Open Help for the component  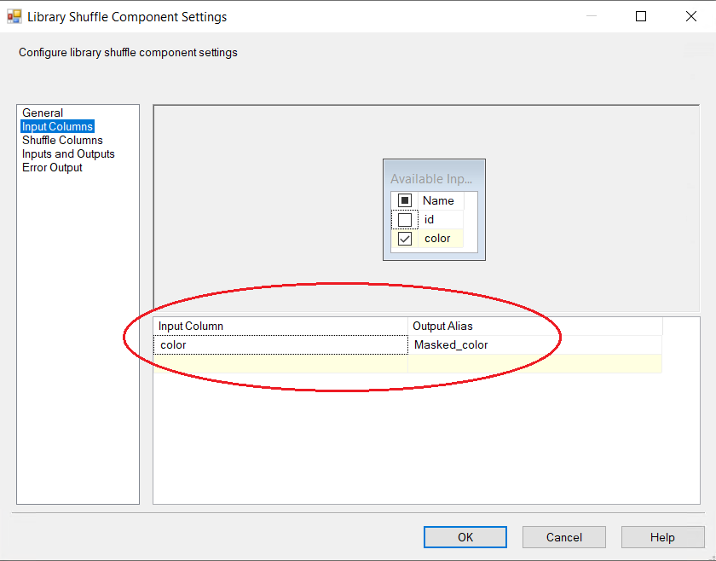(x=662, y=537)
